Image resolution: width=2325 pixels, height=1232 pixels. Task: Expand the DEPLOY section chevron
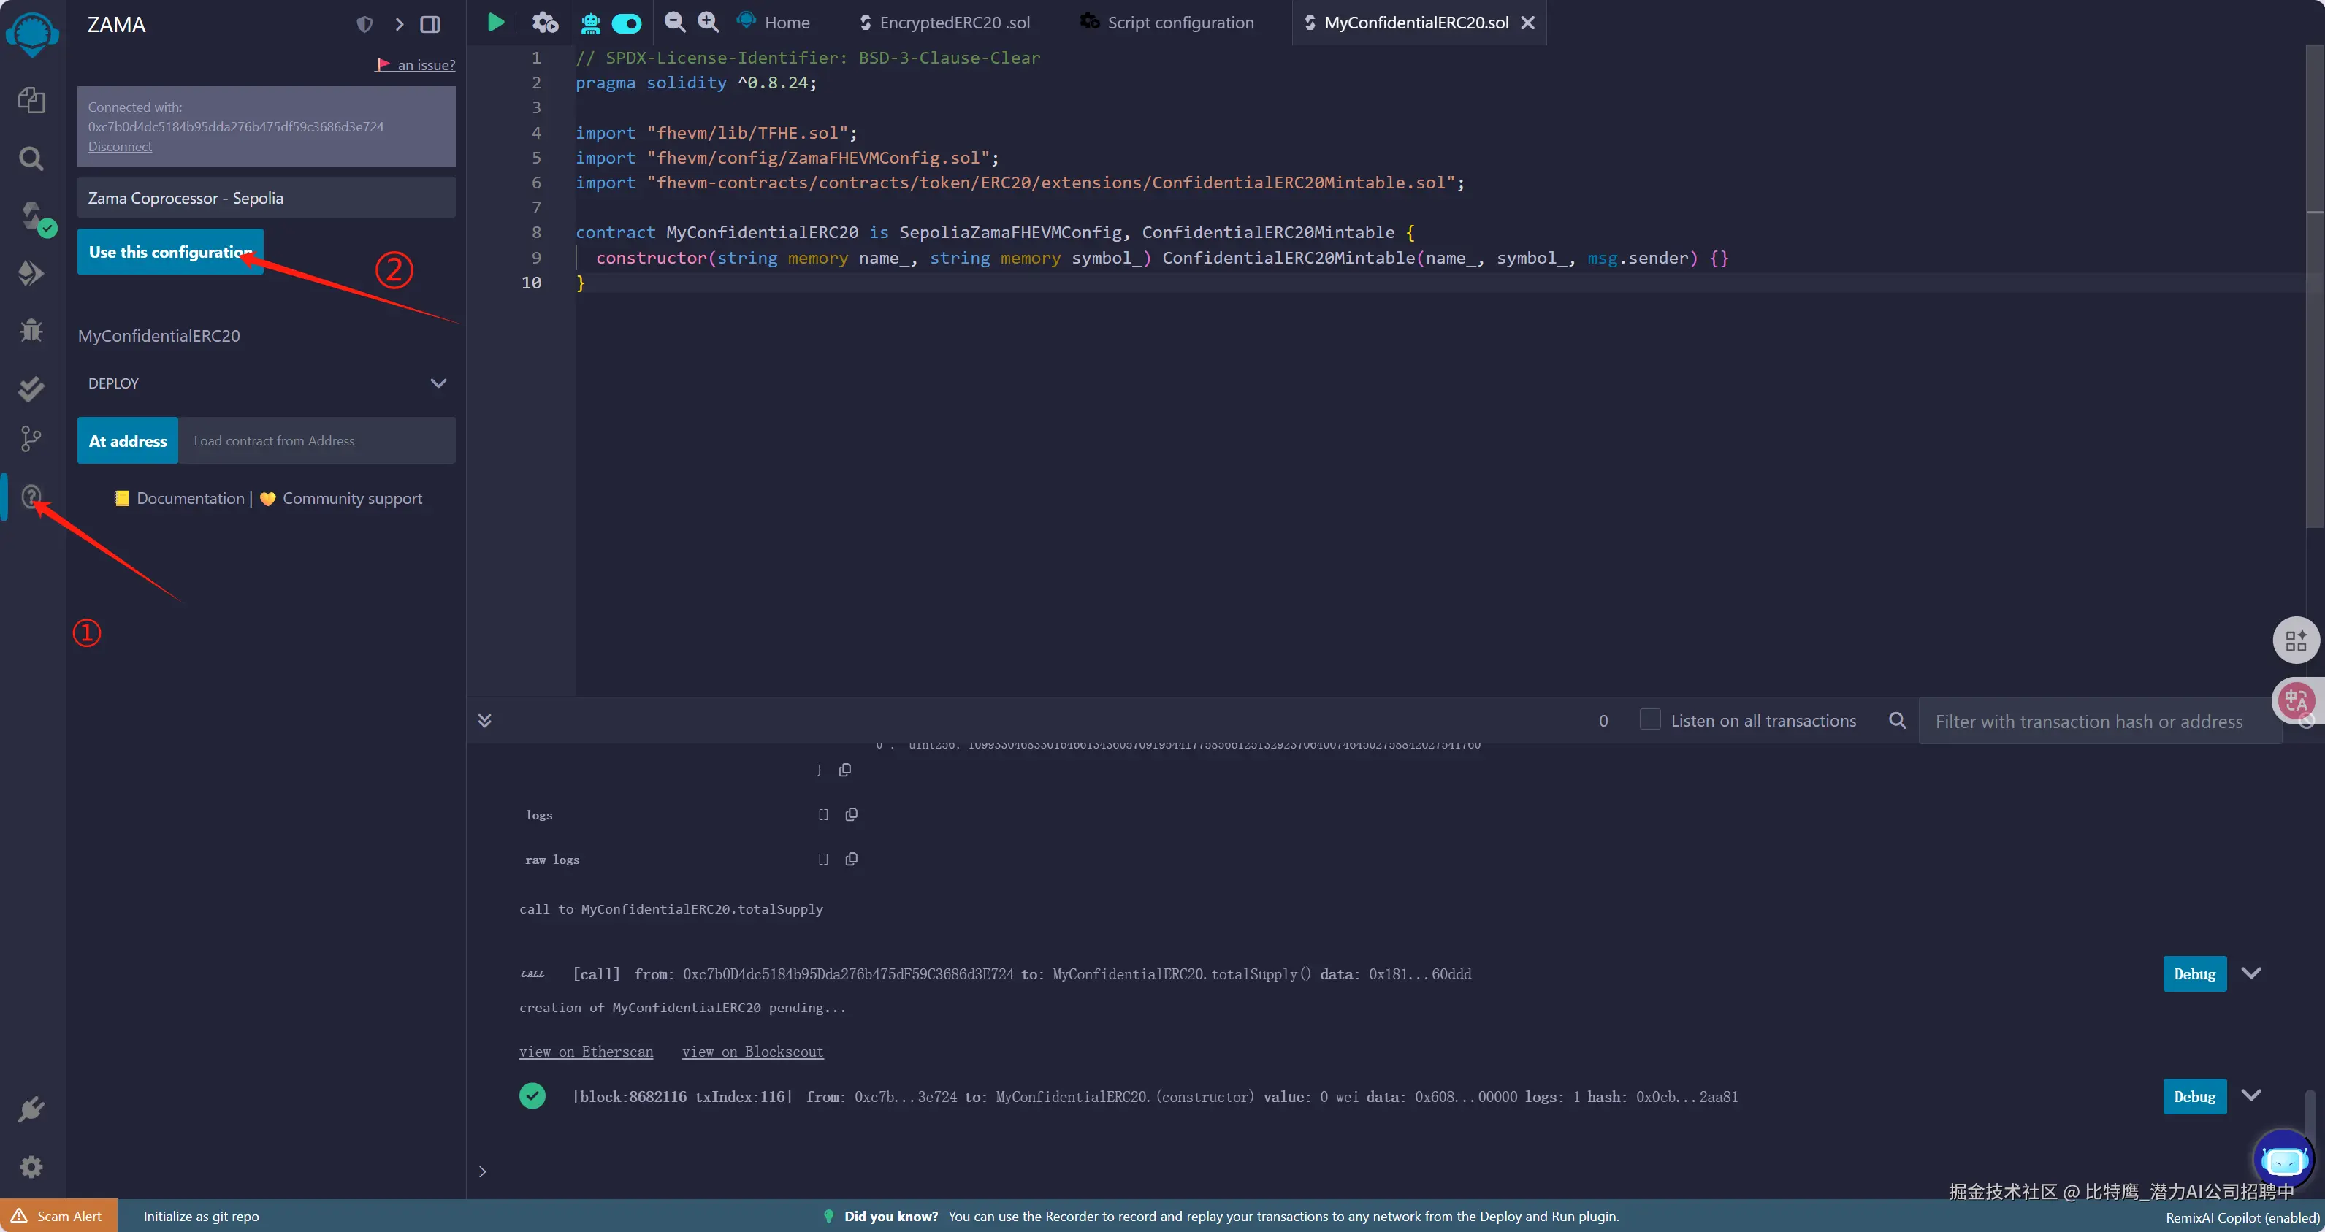coord(439,383)
